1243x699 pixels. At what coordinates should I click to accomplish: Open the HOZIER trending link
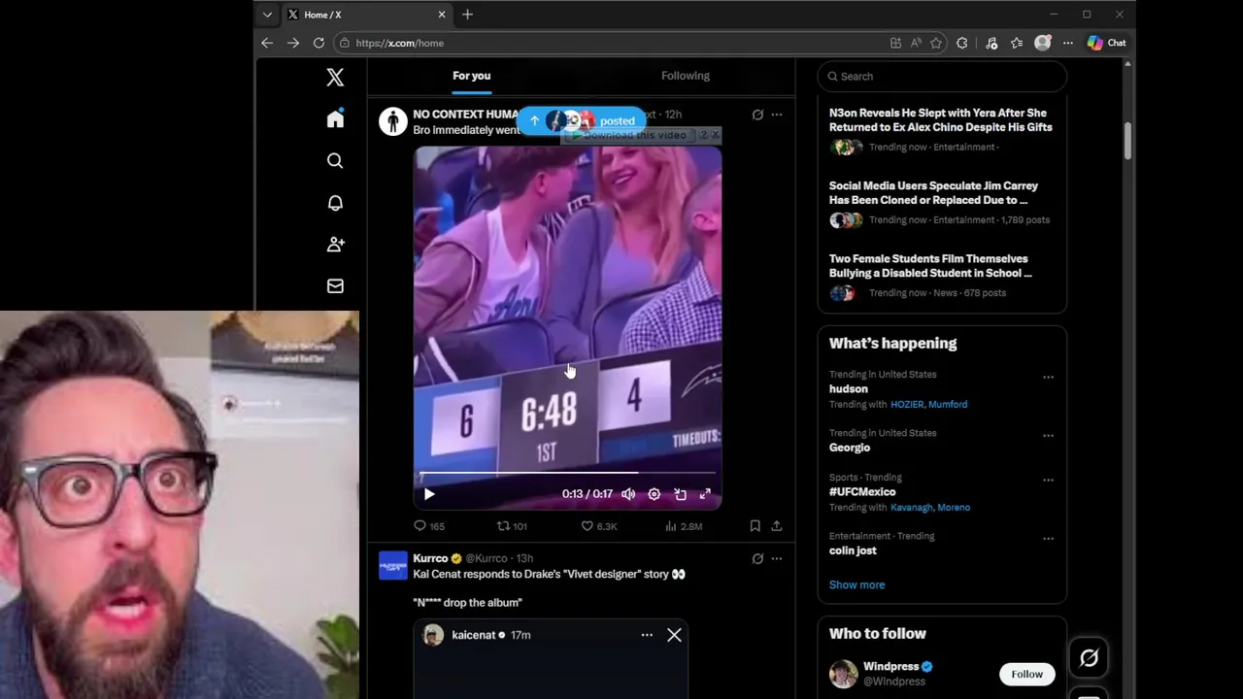pos(907,404)
